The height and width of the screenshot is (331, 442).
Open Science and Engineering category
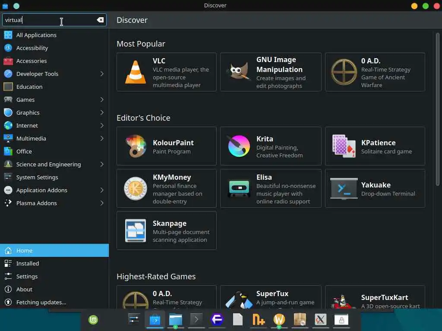[54, 164]
